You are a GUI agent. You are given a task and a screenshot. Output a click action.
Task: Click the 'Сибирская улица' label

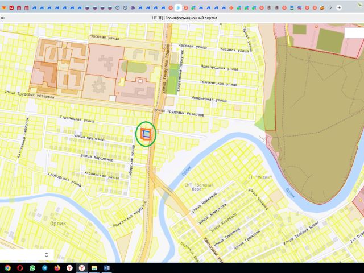click(131, 162)
